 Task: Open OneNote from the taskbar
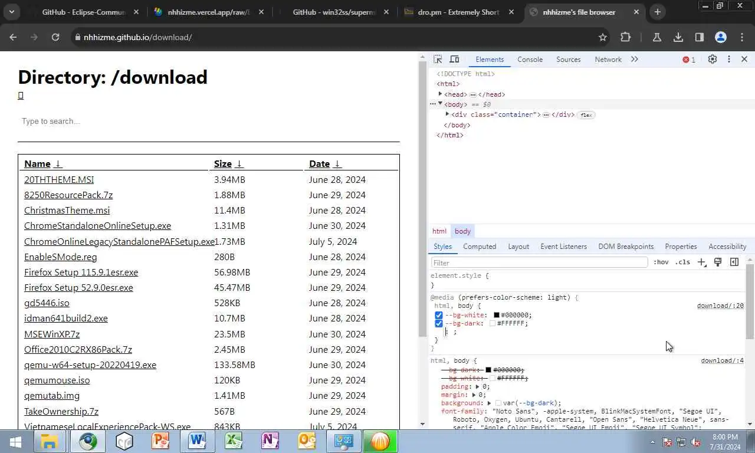[x=271, y=441]
